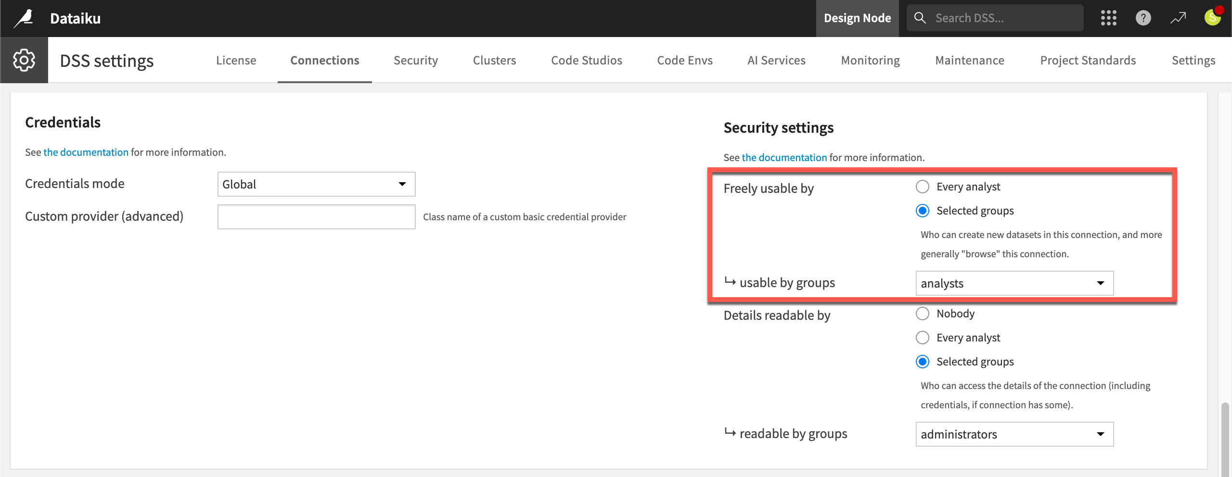Image resolution: width=1232 pixels, height=477 pixels.
Task: Switch to the License tab
Action: click(x=236, y=60)
